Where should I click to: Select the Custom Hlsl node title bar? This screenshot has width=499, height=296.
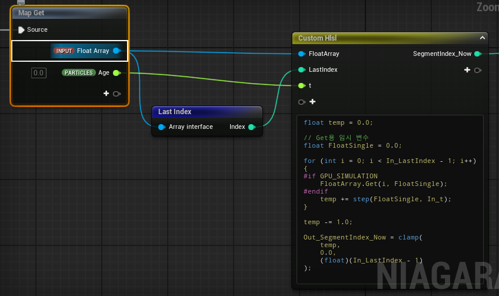(390, 38)
